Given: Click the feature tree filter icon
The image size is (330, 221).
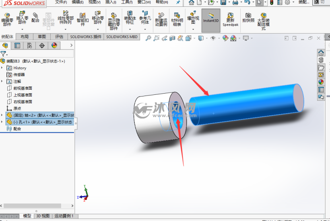Looking at the screenshot, I should tap(3, 54).
